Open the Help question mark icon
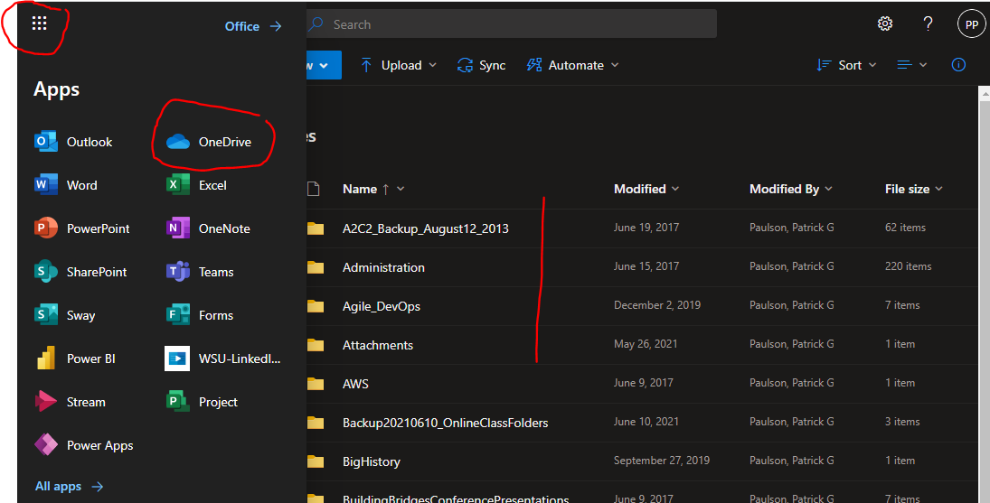Image resolution: width=990 pixels, height=503 pixels. pos(928,24)
